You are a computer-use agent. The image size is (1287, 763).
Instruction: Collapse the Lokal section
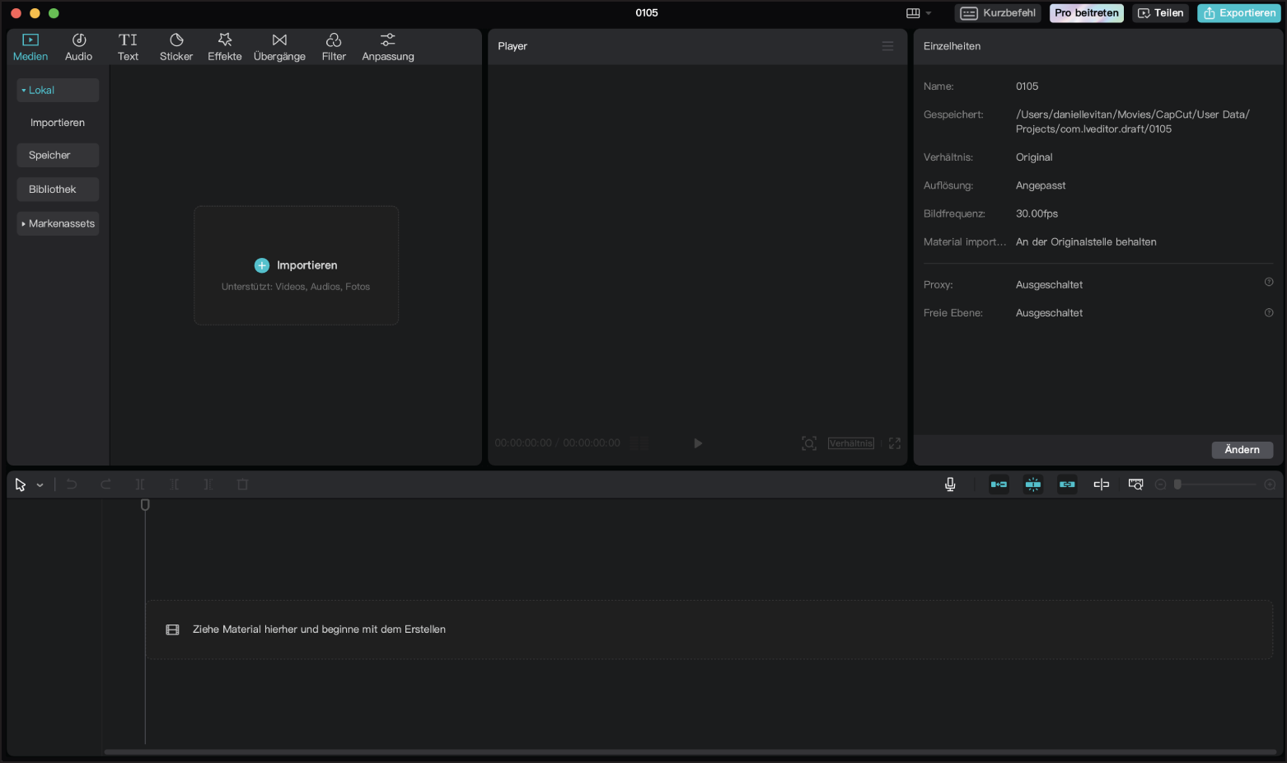58,90
